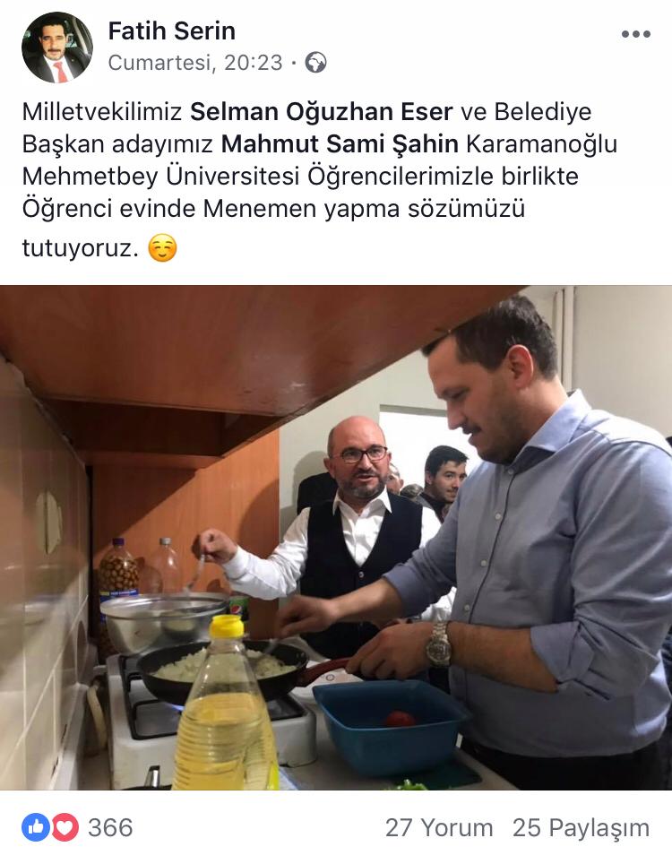Open the Fatih Serin profile name link

[172, 30]
